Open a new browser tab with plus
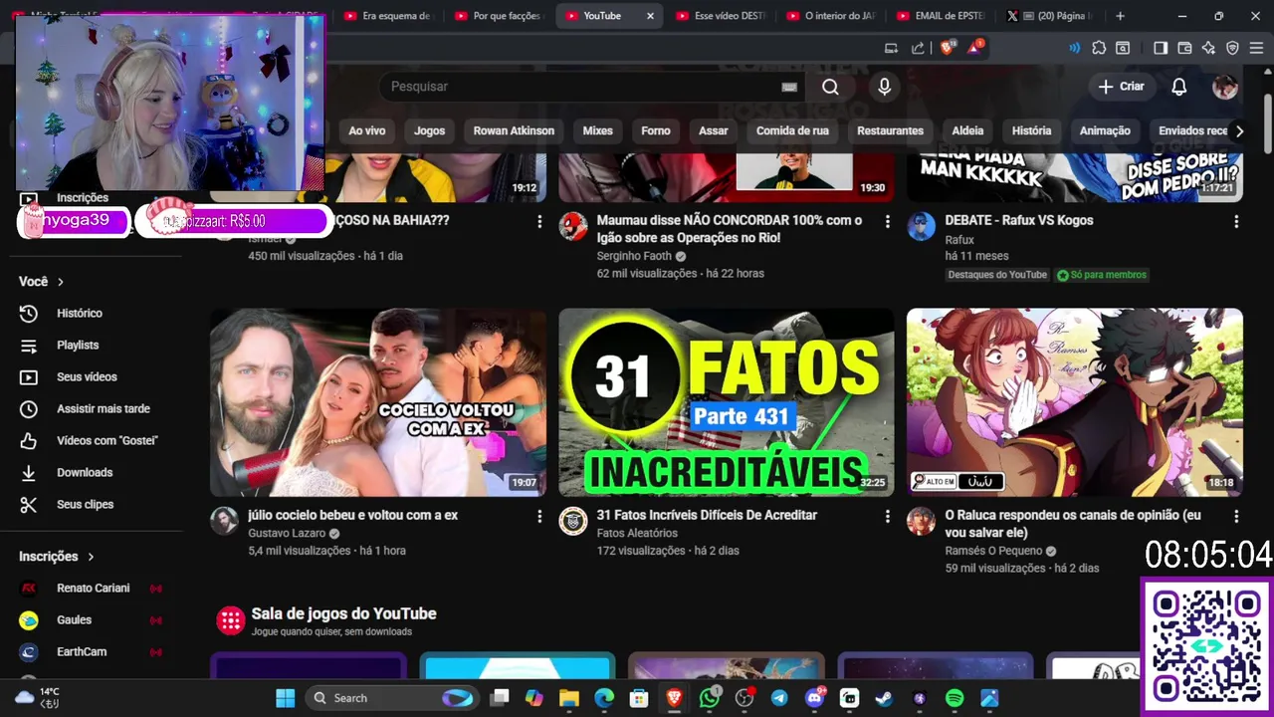The height and width of the screenshot is (717, 1274). pos(1120,16)
